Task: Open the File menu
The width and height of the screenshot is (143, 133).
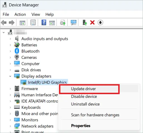Action: tap(6, 14)
